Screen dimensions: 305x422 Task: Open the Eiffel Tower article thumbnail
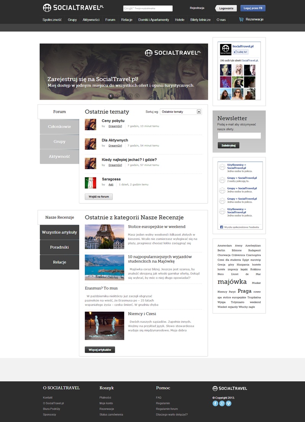104,237
